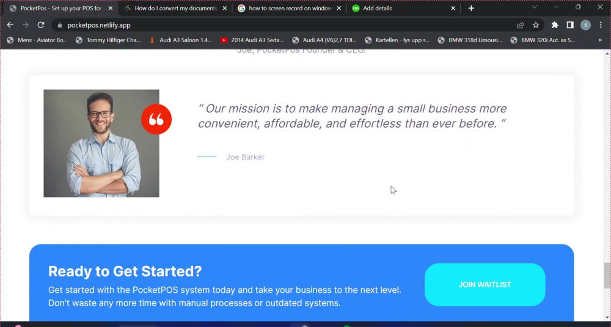
Task: Click the 'Ready to Get Started?' heading
Action: click(125, 271)
